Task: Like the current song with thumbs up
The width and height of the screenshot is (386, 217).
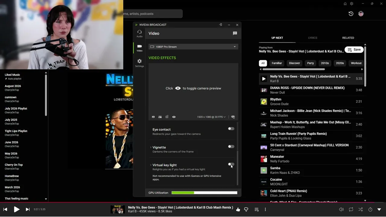Action: [238, 209]
